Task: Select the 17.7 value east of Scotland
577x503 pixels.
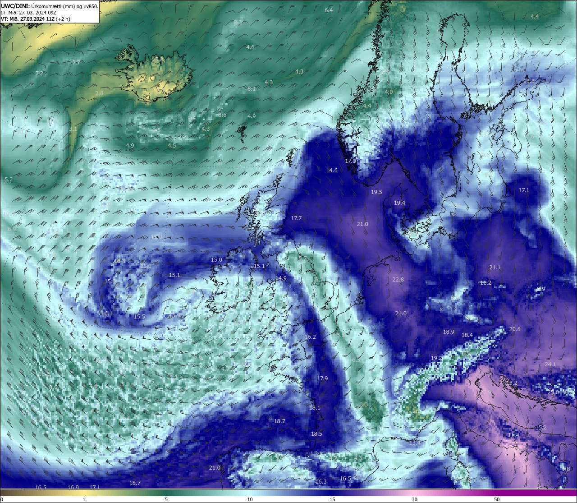Action: [296, 218]
